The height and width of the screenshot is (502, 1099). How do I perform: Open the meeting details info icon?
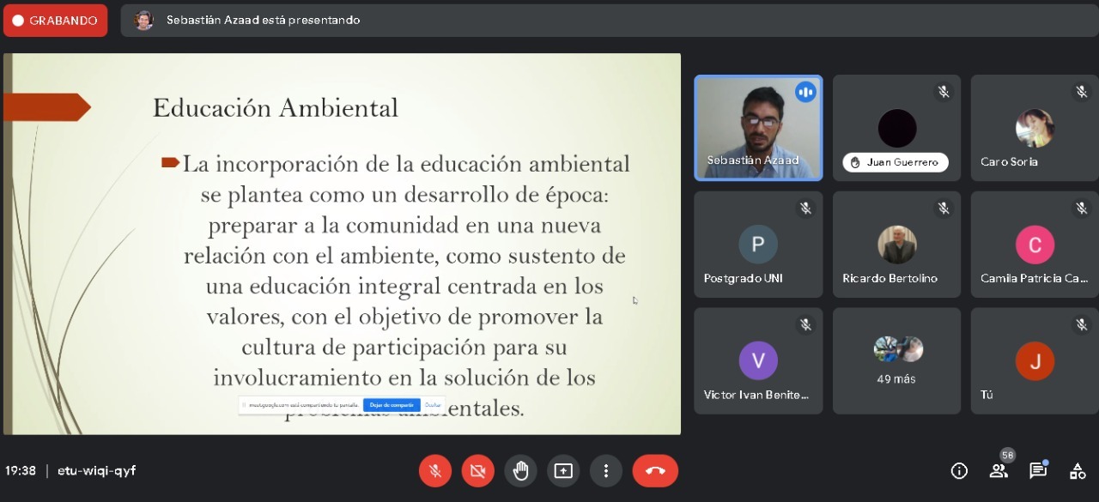[959, 470]
